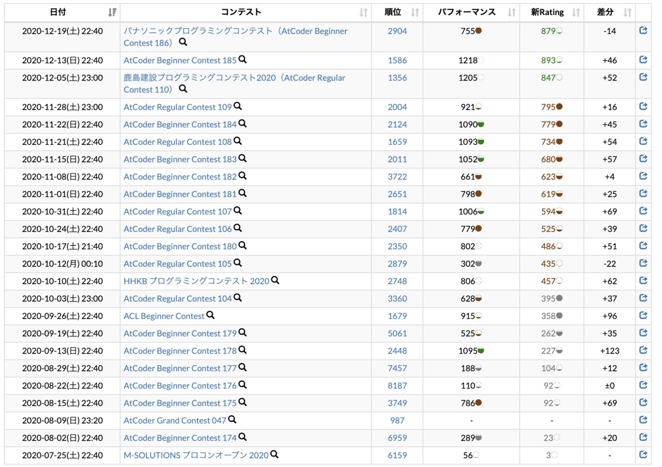Click magnifier icon beside HHKB プログラミングコンテスト 2020
This screenshot has height=467, width=662.
click(275, 280)
